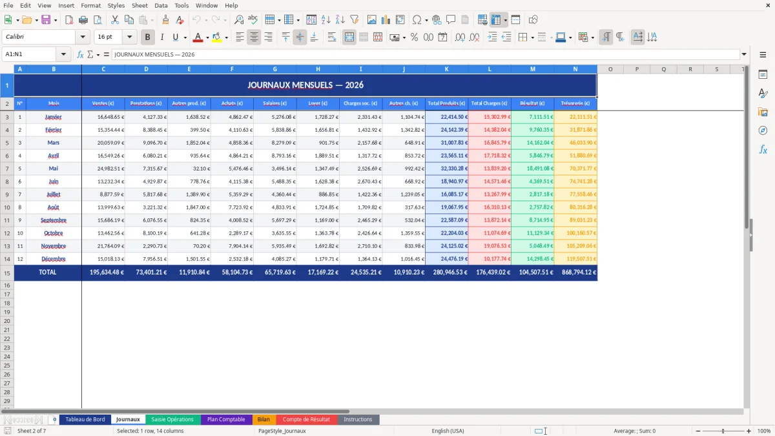The width and height of the screenshot is (775, 436).
Task: Toggle Center Vertically alignment
Action: coord(300,37)
